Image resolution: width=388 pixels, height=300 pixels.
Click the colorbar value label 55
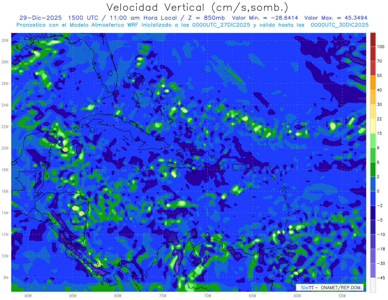pyautogui.click(x=380, y=75)
